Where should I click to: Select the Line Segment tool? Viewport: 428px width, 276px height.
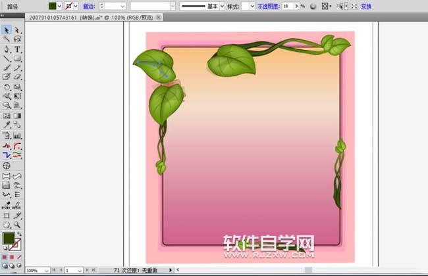click(7, 58)
